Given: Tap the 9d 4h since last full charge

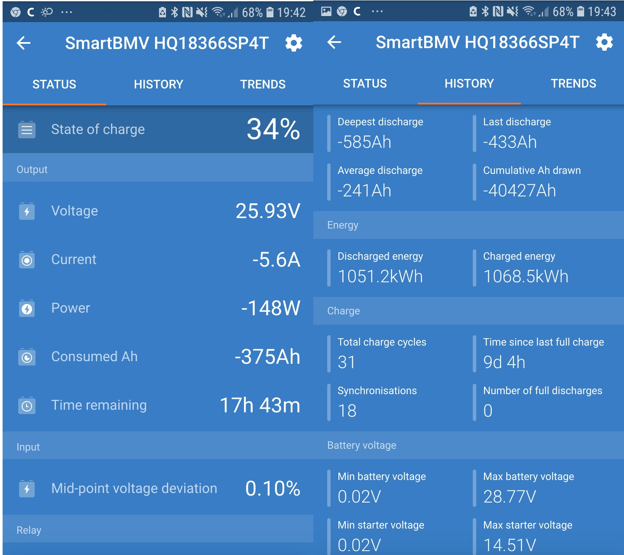Looking at the screenshot, I should pyautogui.click(x=504, y=362).
